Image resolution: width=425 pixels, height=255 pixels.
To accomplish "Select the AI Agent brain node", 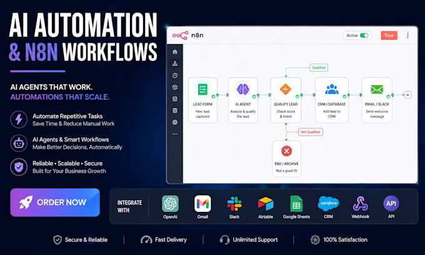I will click(243, 100).
